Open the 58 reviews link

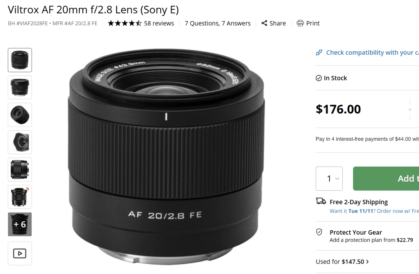[x=159, y=23]
